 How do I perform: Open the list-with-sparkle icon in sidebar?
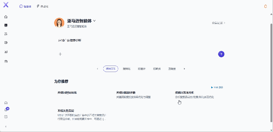click(6, 34)
